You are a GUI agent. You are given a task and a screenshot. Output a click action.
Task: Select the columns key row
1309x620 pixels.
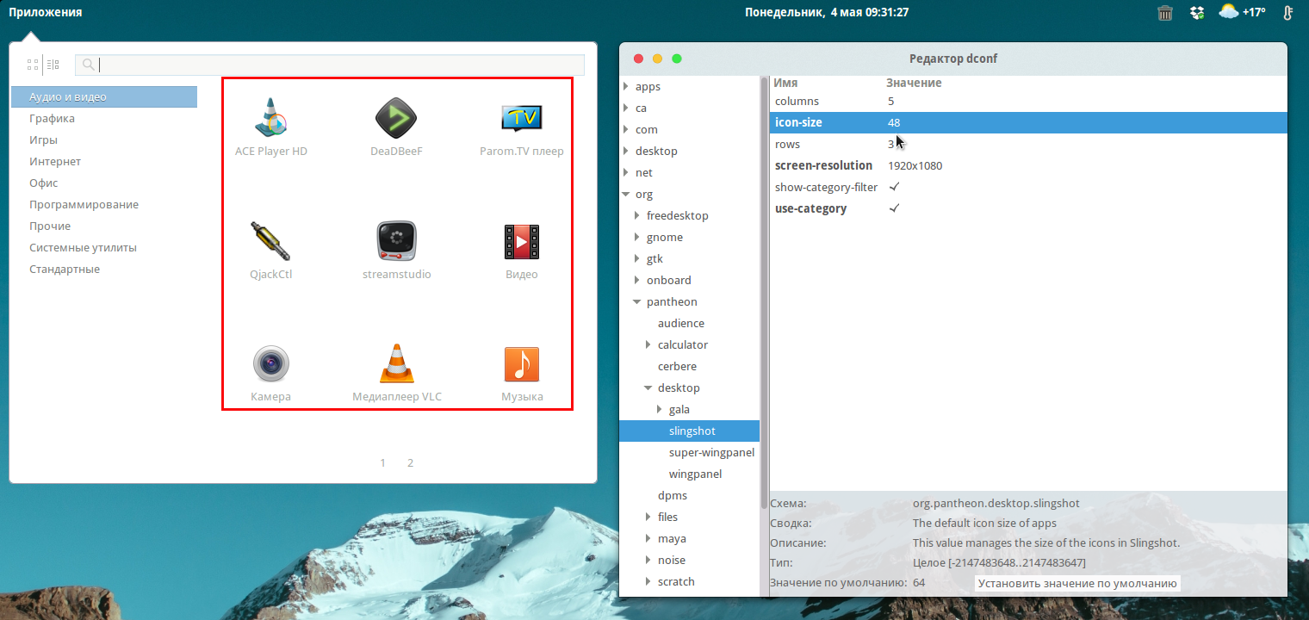(x=1028, y=101)
